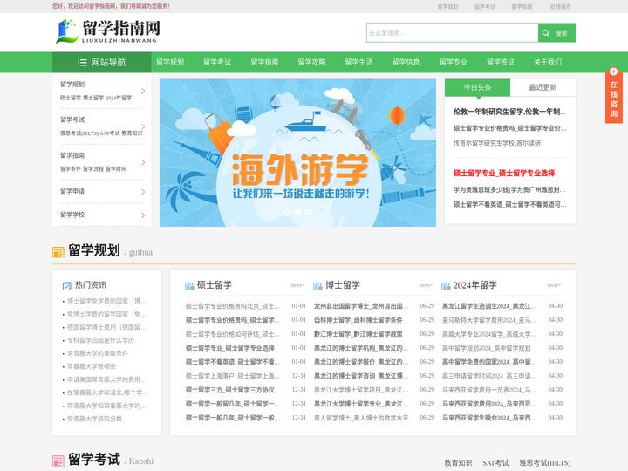Click the 留学指南网 site logo
The image size is (628, 471).
tap(108, 31)
